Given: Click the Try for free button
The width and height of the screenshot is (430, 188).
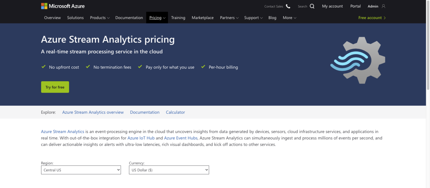Looking at the screenshot, I should pyautogui.click(x=55, y=87).
